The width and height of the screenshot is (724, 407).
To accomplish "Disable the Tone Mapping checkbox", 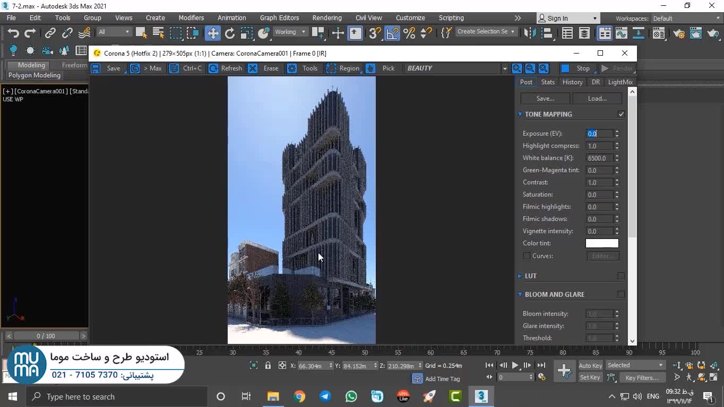I will (x=621, y=114).
